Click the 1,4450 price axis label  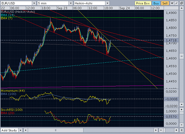[171, 81]
